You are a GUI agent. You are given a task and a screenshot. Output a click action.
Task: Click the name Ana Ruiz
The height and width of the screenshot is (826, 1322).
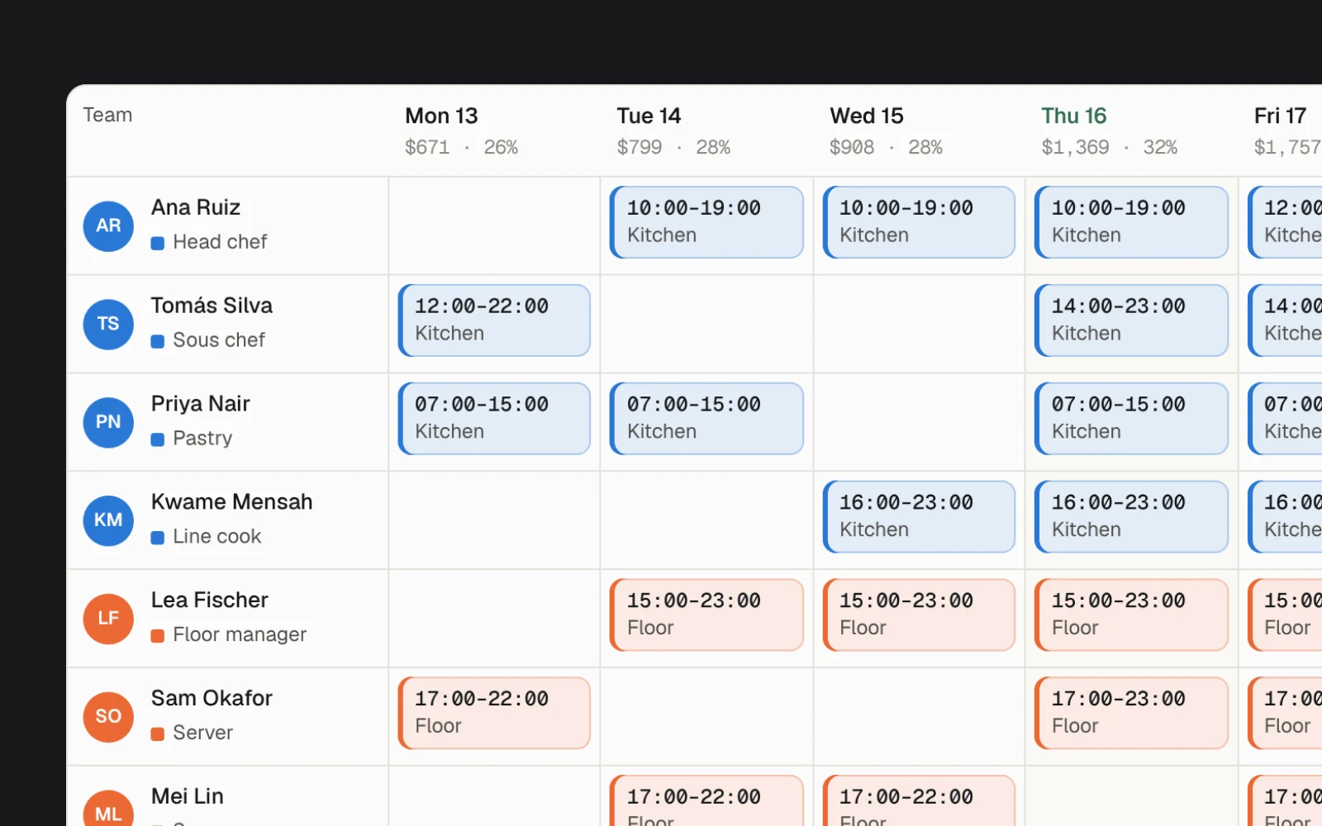pyautogui.click(x=196, y=207)
